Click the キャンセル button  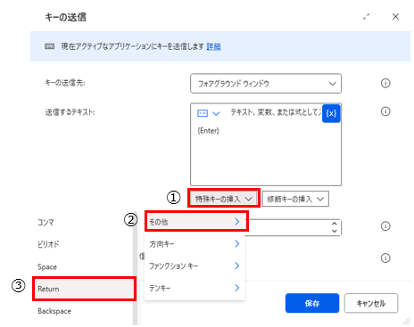[371, 303]
